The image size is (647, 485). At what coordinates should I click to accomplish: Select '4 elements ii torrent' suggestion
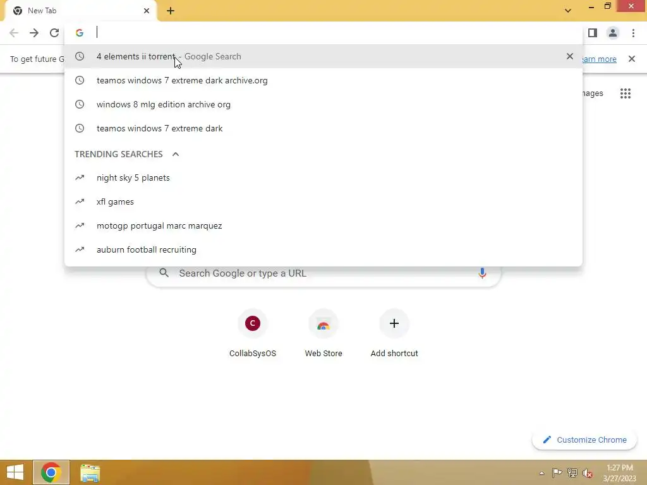click(323, 56)
